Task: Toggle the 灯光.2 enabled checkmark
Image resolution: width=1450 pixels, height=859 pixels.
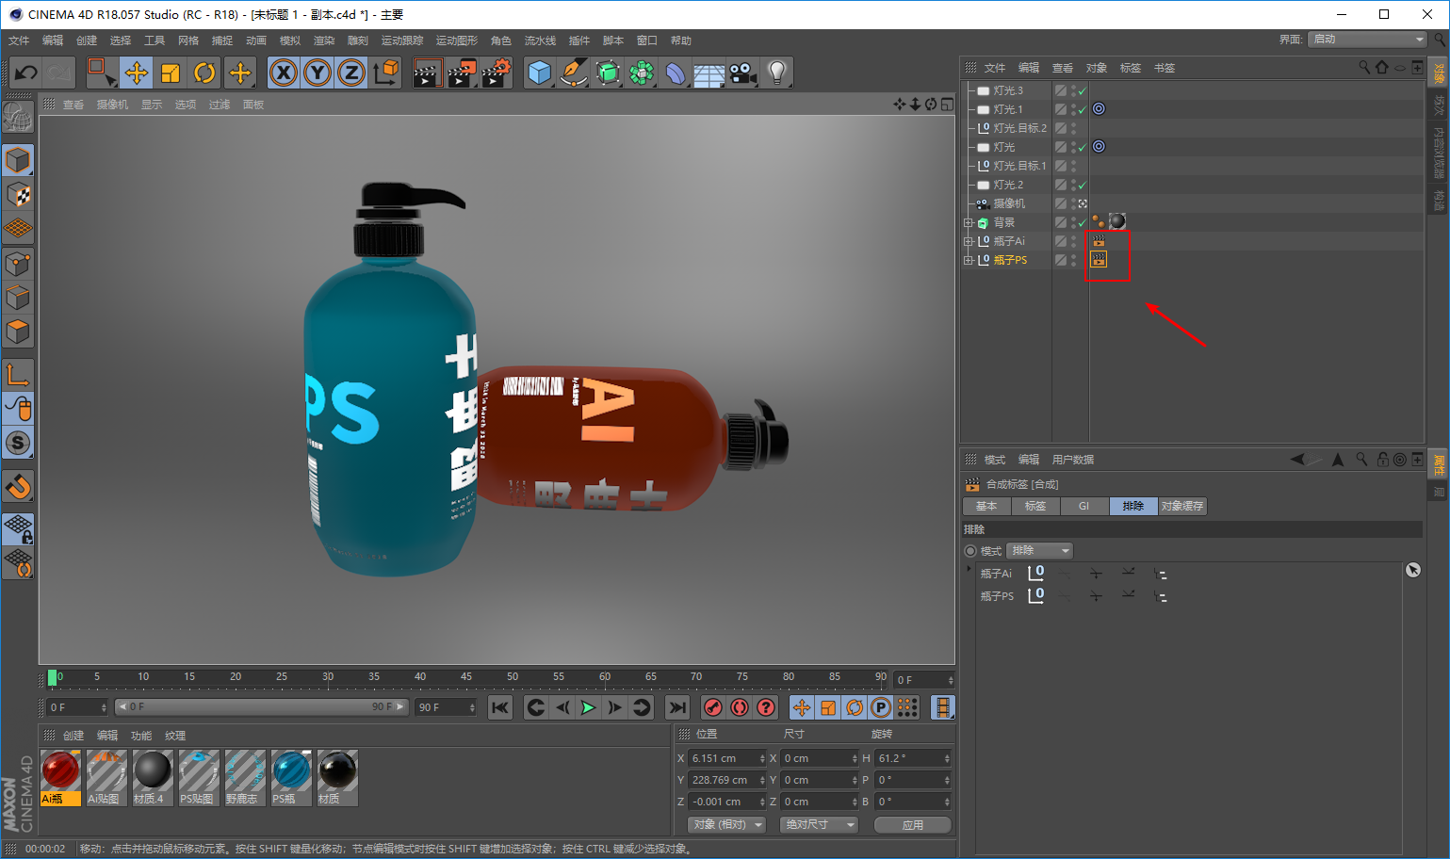Action: tap(1083, 186)
